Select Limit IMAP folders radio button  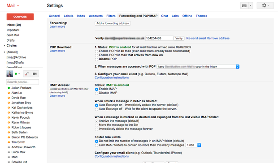(x=96, y=146)
